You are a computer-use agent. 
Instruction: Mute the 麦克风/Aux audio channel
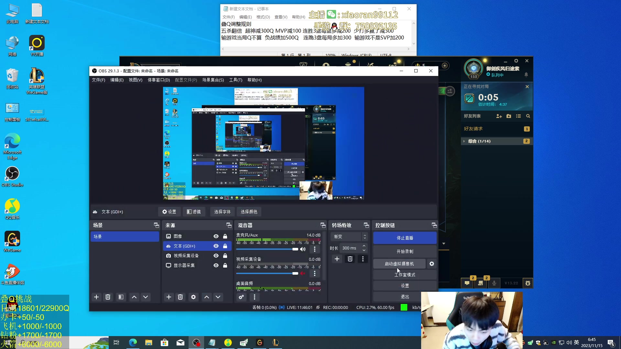tap(303, 249)
